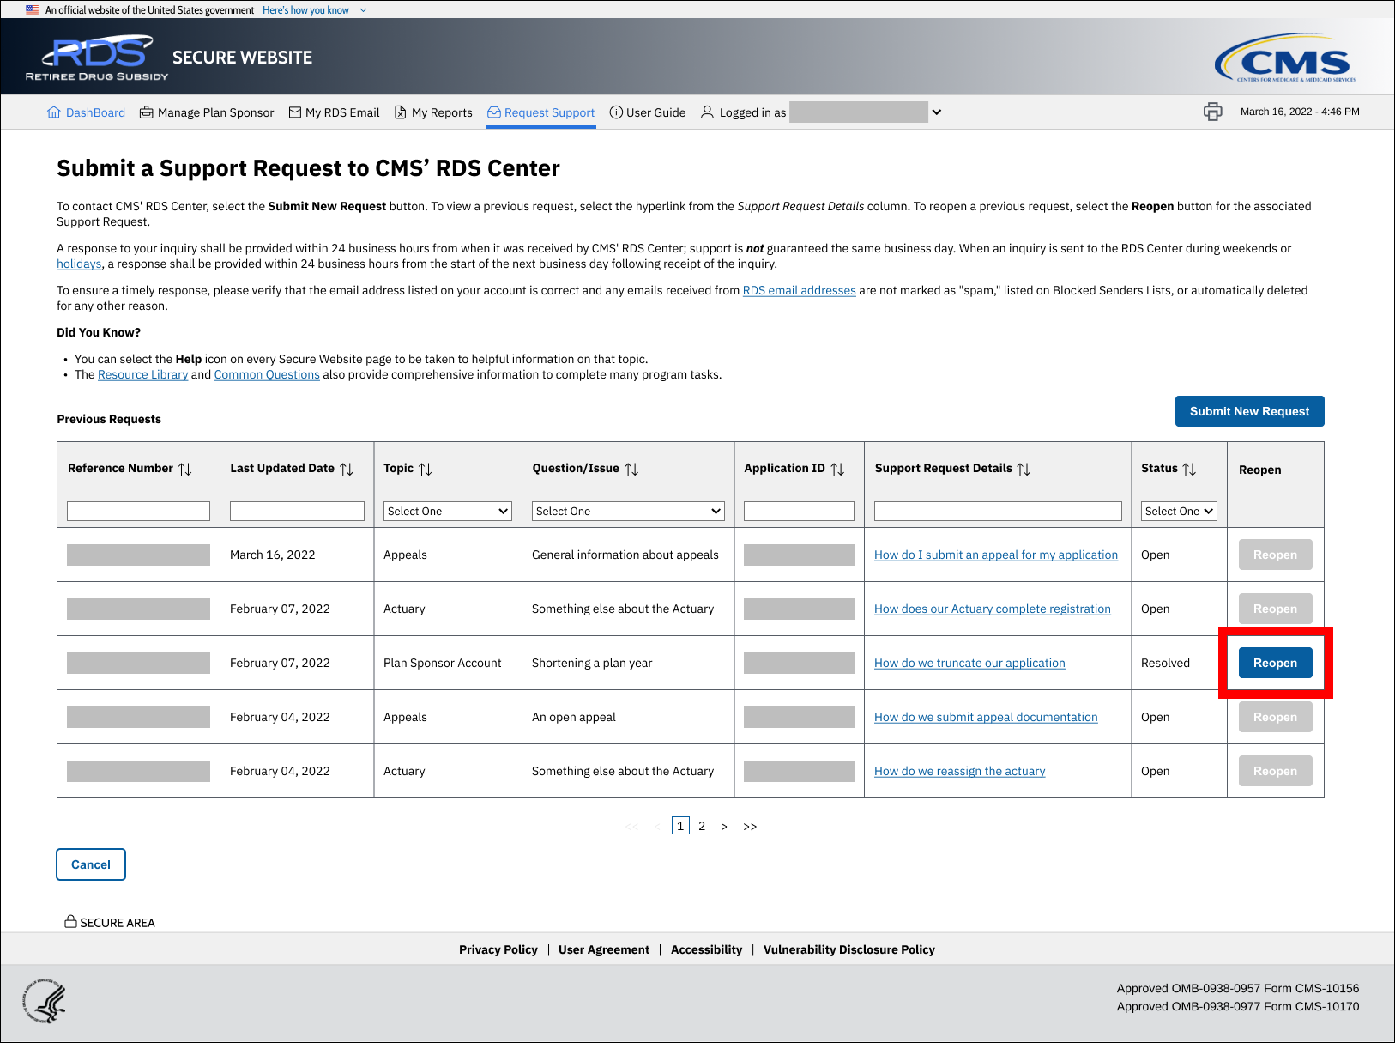Image resolution: width=1395 pixels, height=1043 pixels.
Task: Click the printer icon in header
Action: 1212,112
